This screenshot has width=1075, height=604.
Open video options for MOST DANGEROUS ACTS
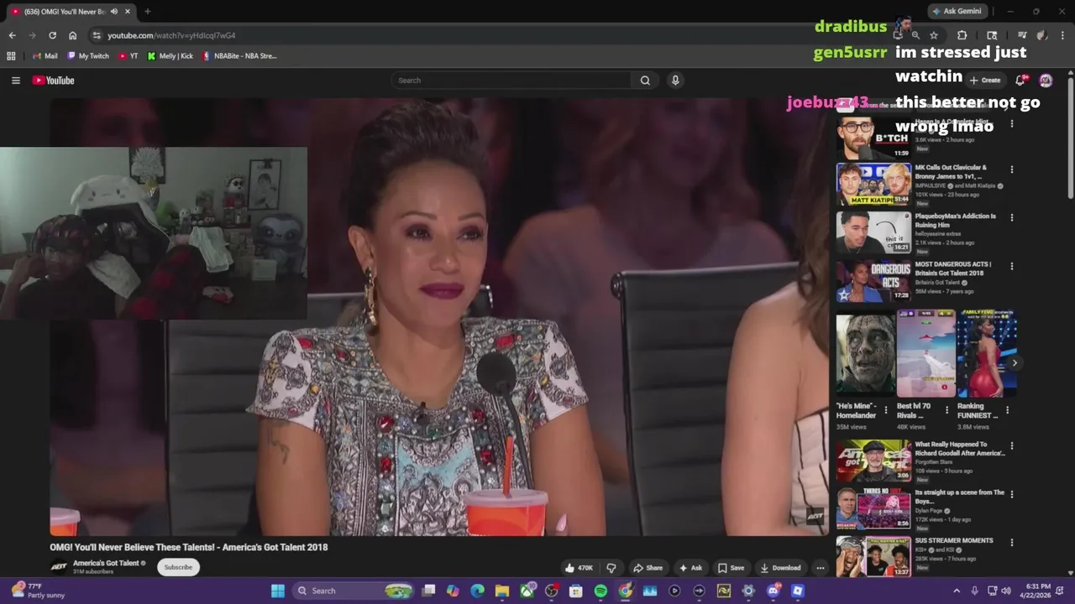point(1011,267)
